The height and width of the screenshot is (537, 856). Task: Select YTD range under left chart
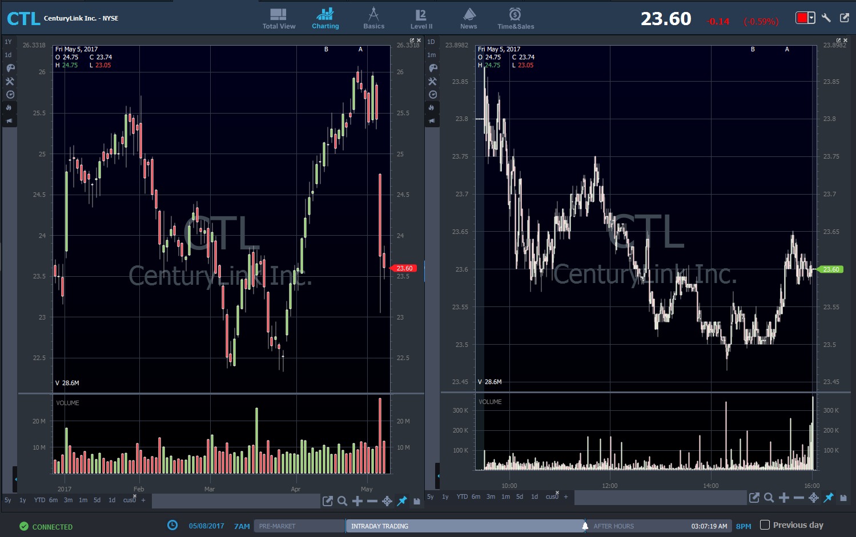[39, 500]
